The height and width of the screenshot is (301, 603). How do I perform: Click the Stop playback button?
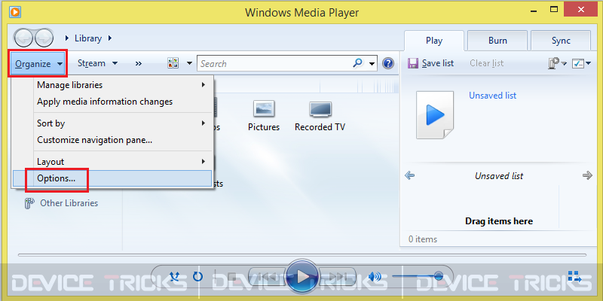[x=231, y=276]
